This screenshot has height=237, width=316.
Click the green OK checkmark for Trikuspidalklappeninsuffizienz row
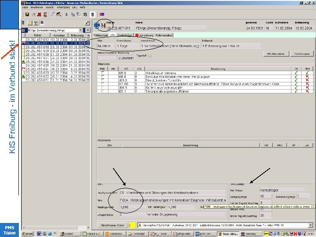296,91
